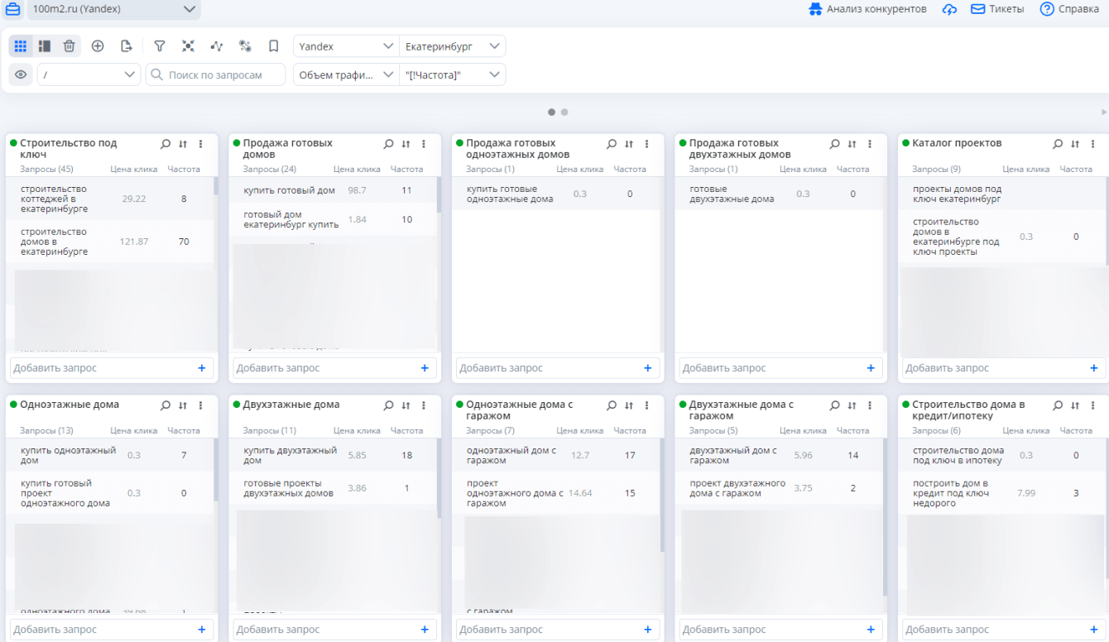Click the export file icon
Image resolution: width=1109 pixels, height=642 pixels.
[x=127, y=46]
